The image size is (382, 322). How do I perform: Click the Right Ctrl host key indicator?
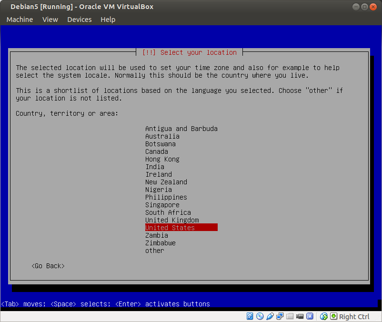click(354, 317)
